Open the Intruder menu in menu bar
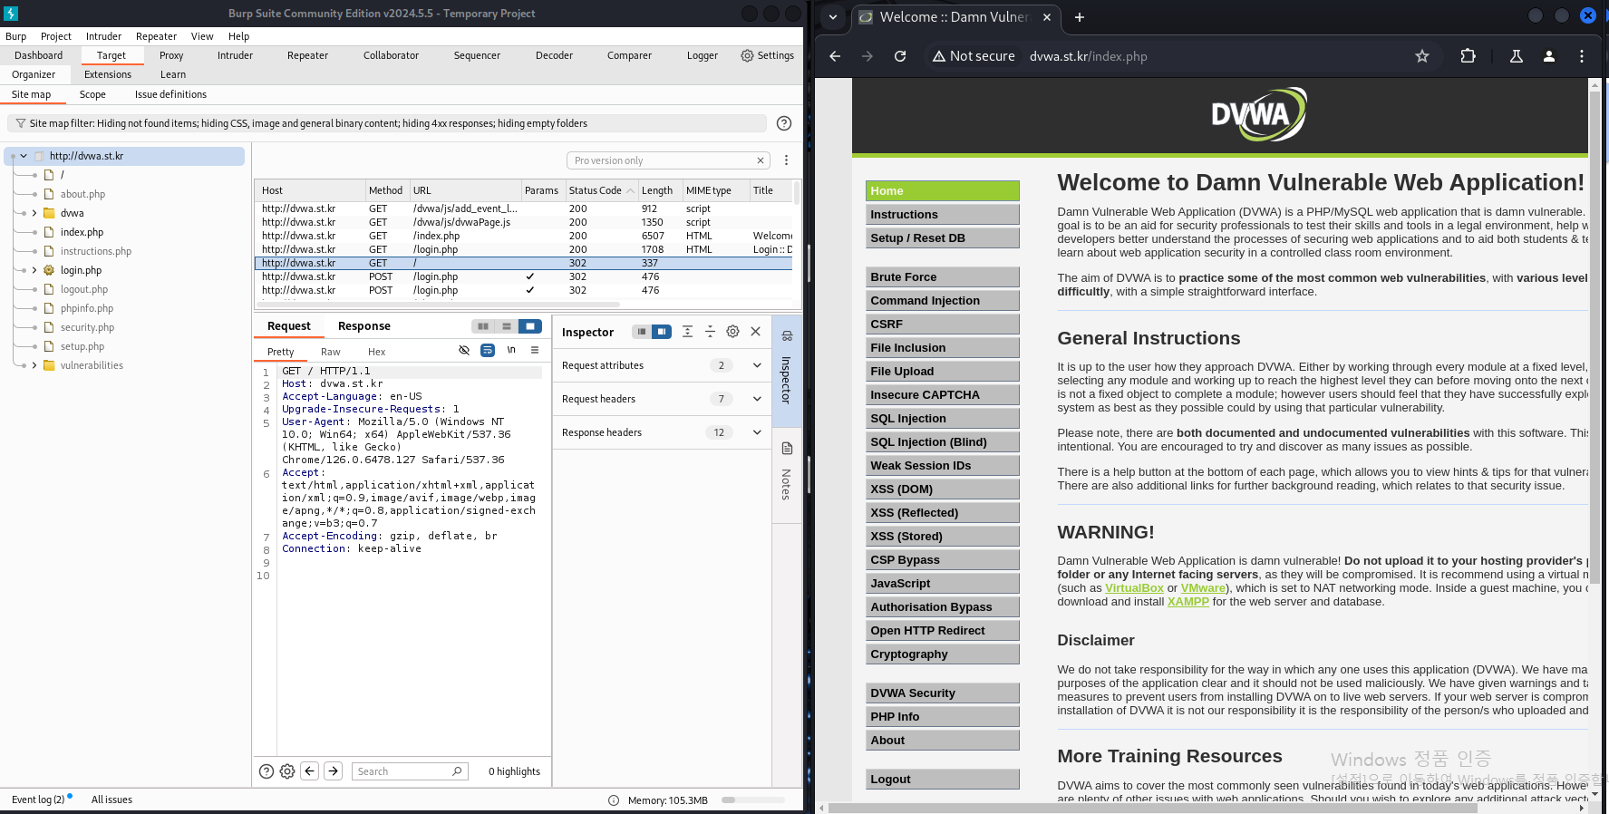The width and height of the screenshot is (1609, 814). pos(103,36)
